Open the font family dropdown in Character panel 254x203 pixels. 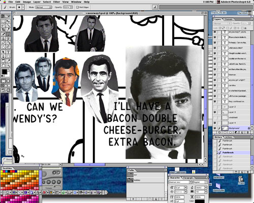(180, 182)
